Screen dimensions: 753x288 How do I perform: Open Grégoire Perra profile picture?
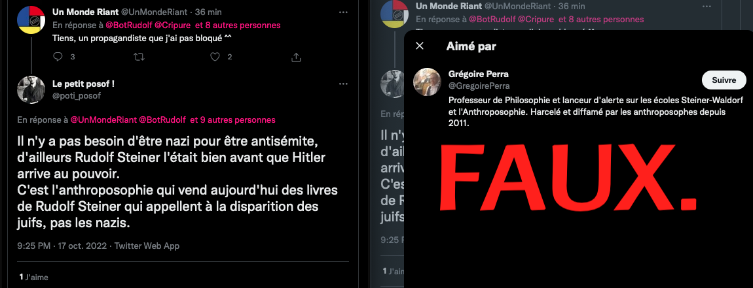(427, 82)
